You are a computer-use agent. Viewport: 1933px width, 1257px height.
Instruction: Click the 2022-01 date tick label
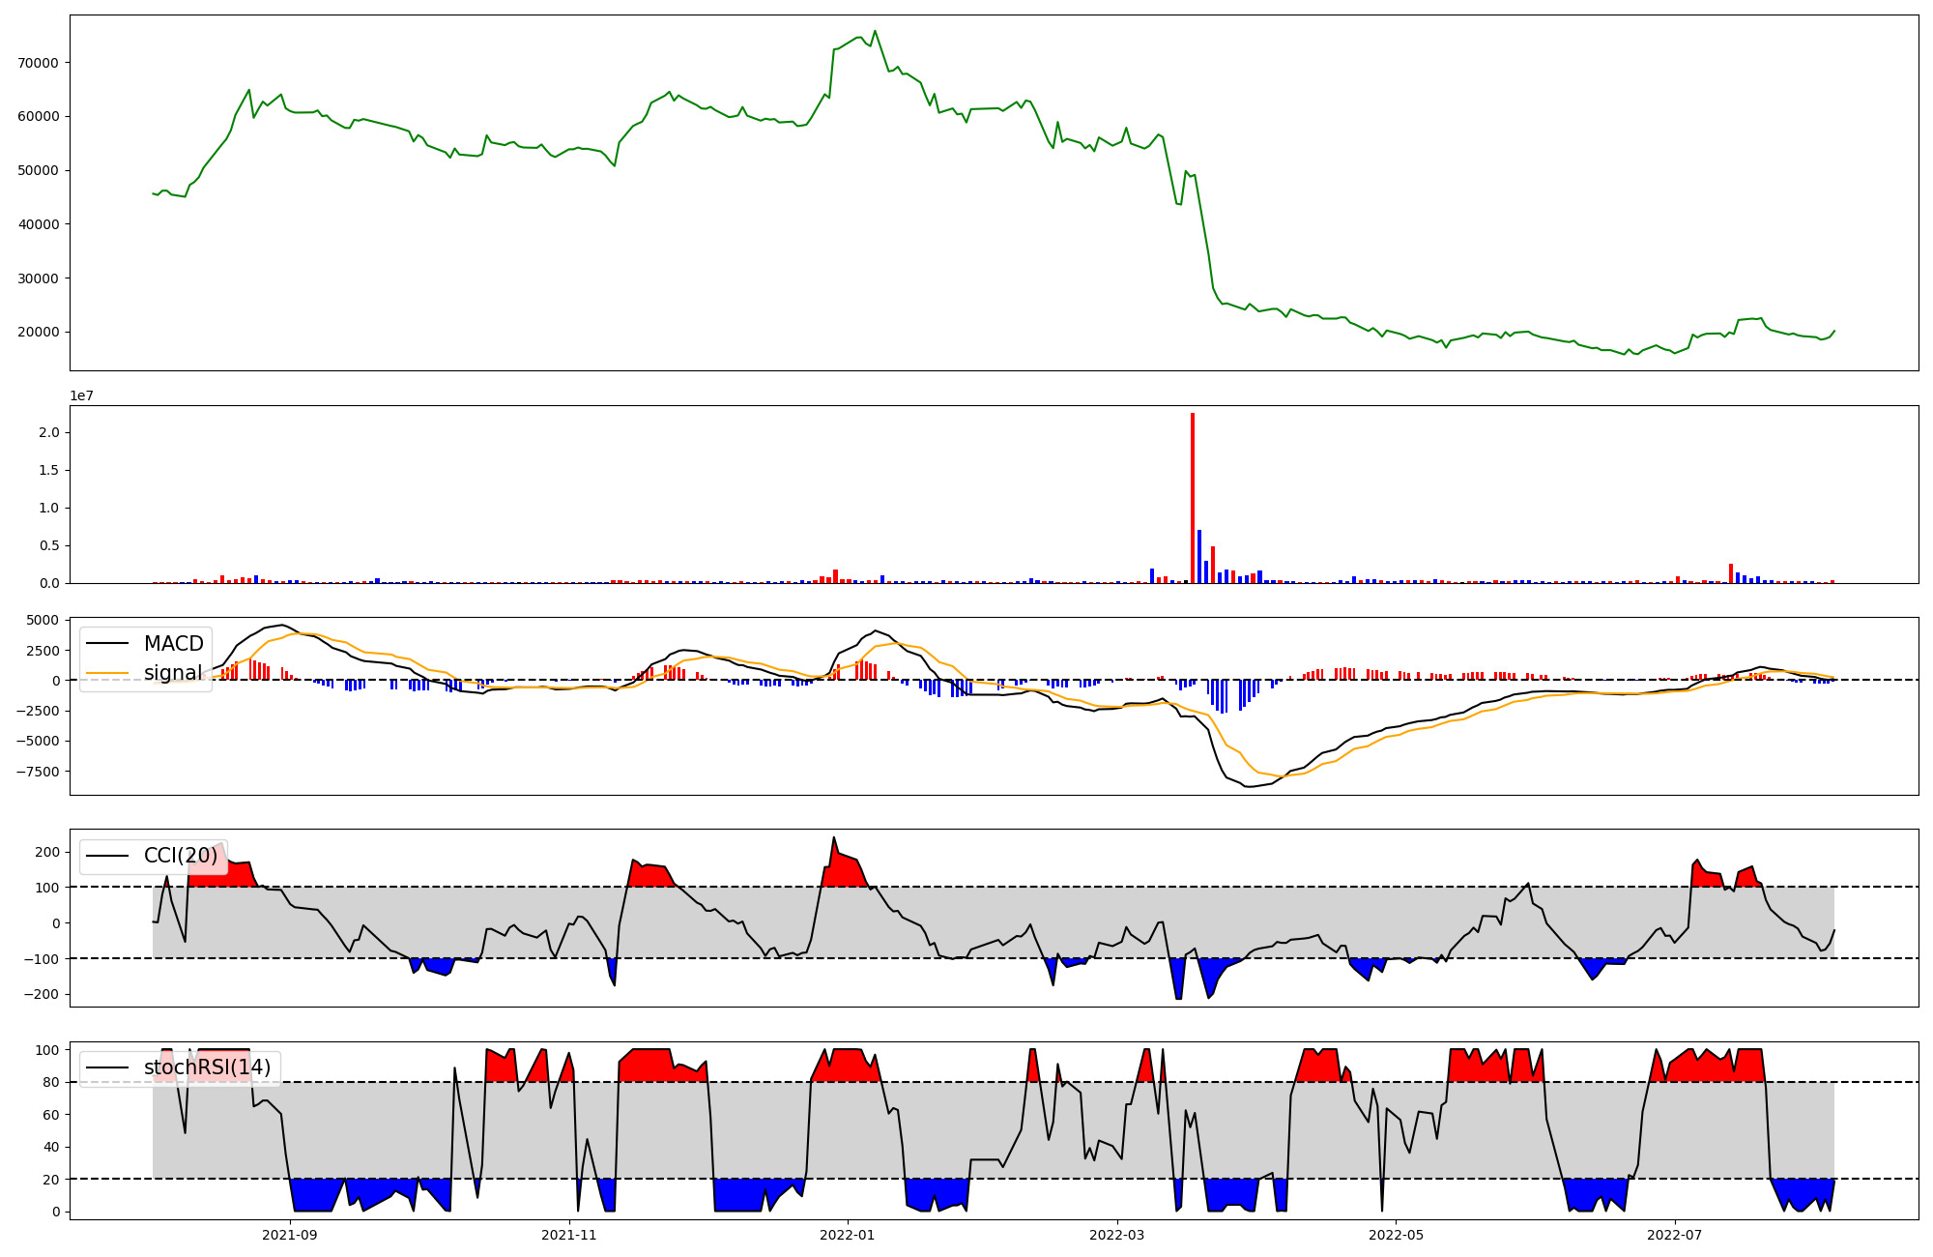coord(848,1235)
